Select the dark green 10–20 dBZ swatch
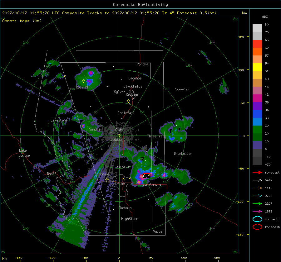The height and width of the screenshot is (262, 281). (x=257, y=137)
